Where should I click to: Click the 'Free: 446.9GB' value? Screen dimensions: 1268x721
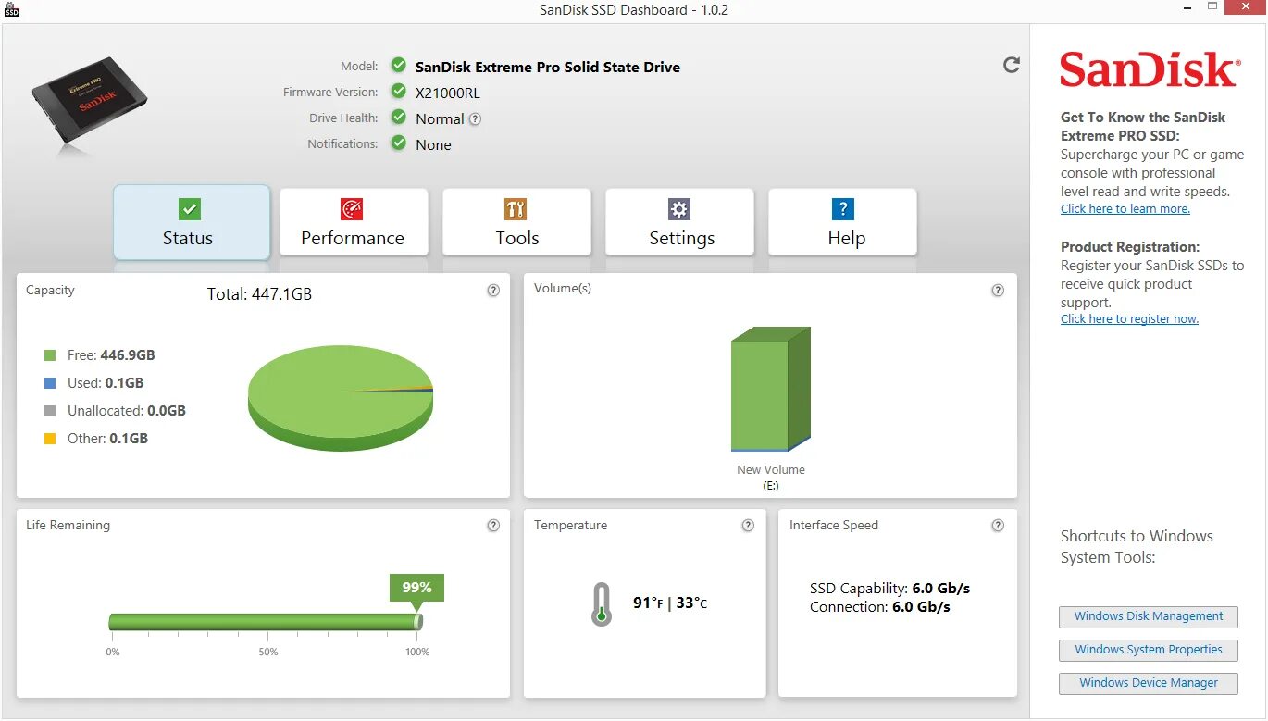point(111,355)
